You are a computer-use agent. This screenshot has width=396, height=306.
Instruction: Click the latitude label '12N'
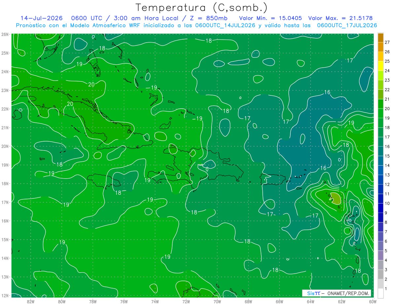click(5, 295)
